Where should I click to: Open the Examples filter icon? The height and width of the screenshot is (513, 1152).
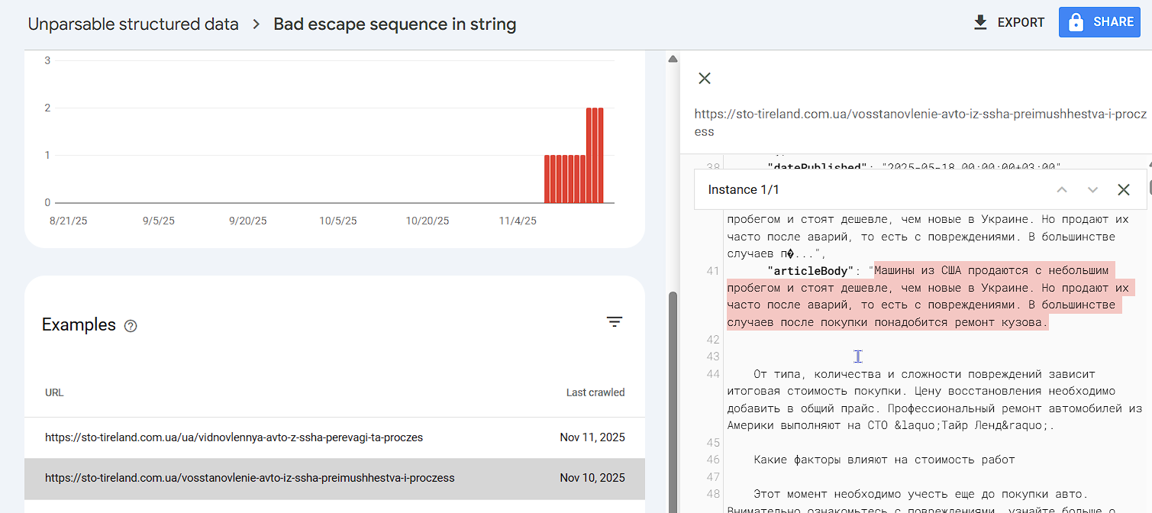coord(615,322)
